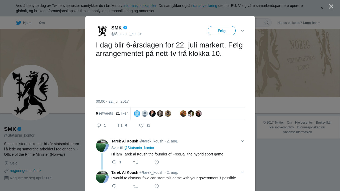Open the Om menu item
The image size is (340, 191).
(x=42, y=23)
